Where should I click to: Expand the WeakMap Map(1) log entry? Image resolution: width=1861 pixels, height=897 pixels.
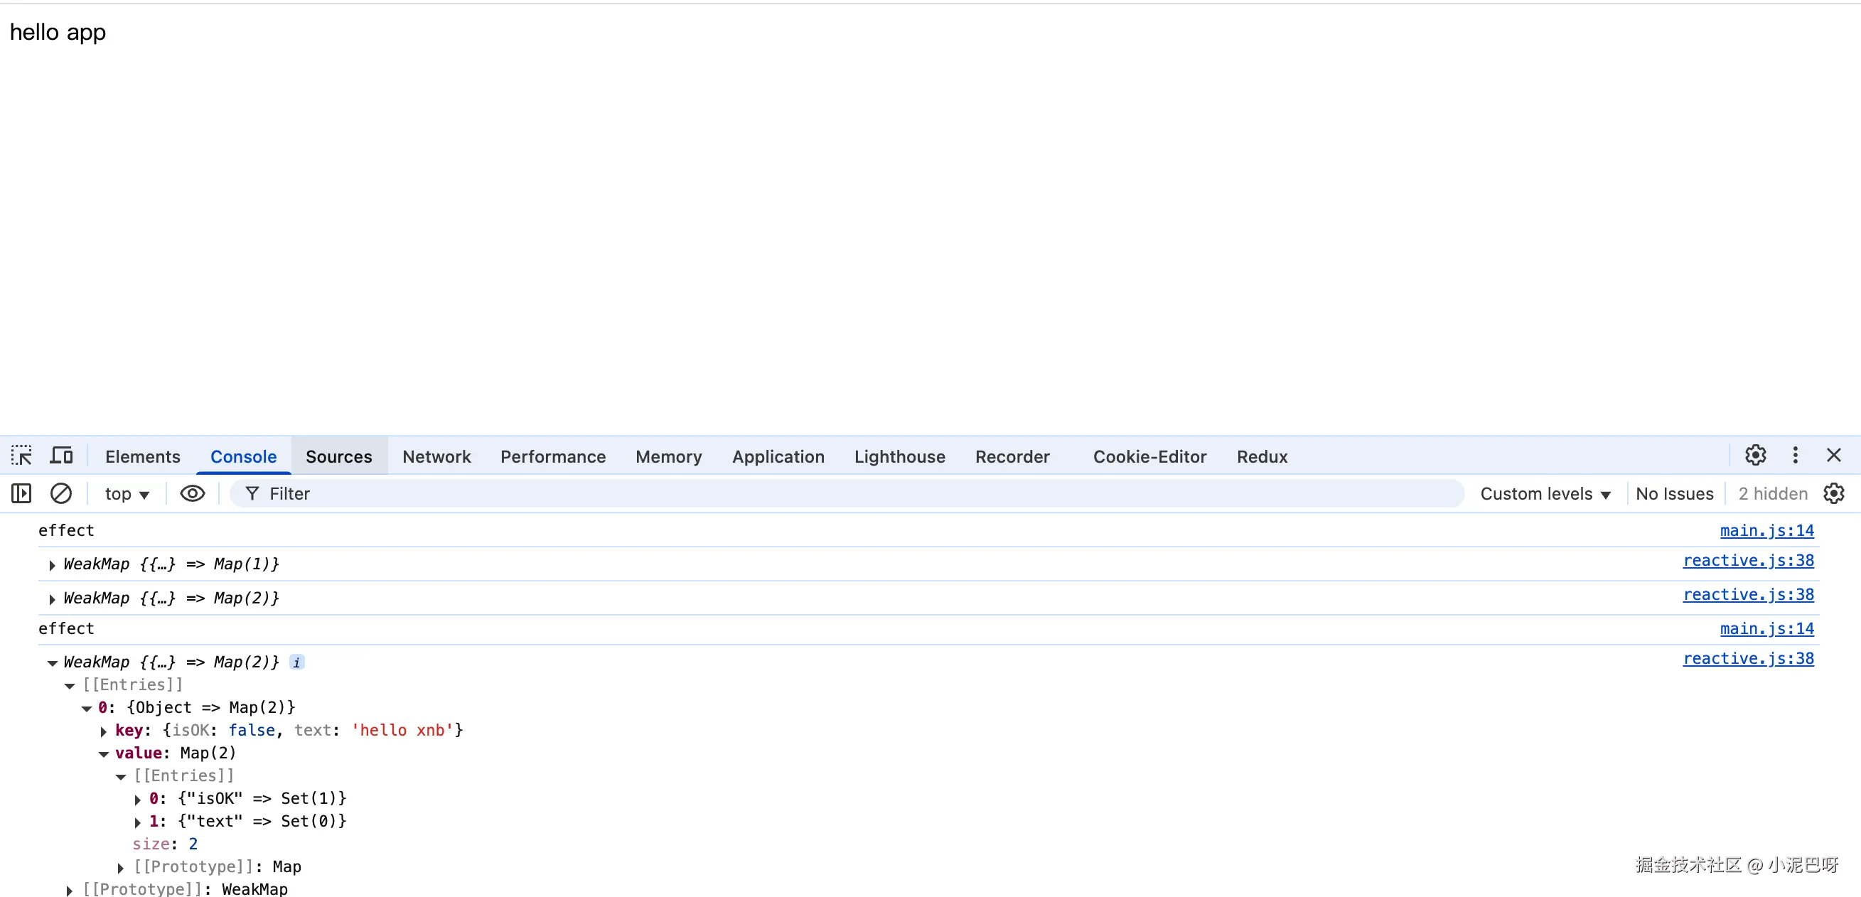[52, 565]
